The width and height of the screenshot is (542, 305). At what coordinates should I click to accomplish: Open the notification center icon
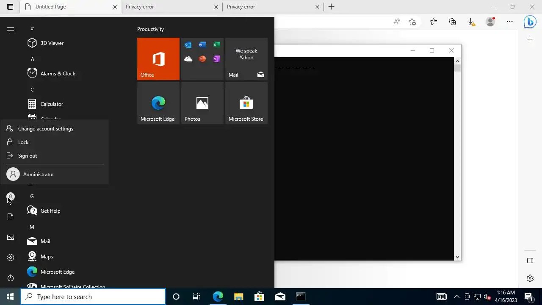pos(528,297)
